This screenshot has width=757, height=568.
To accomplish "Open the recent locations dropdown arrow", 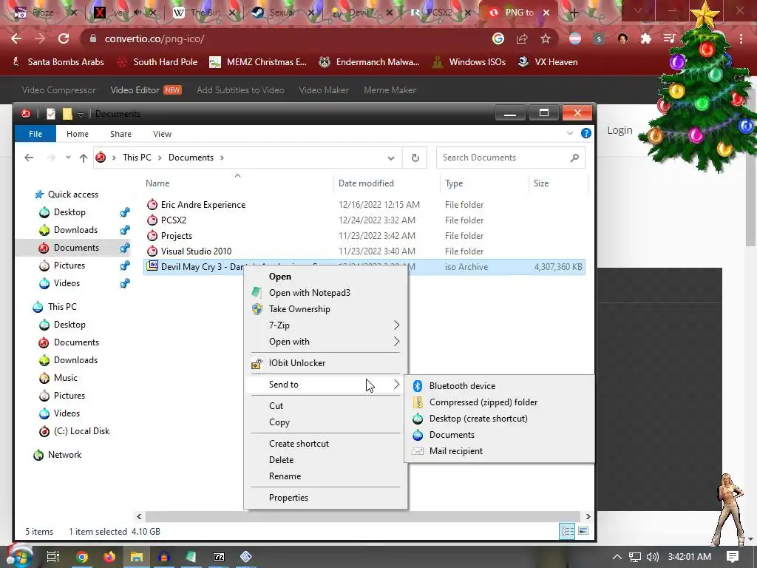I will pos(68,158).
